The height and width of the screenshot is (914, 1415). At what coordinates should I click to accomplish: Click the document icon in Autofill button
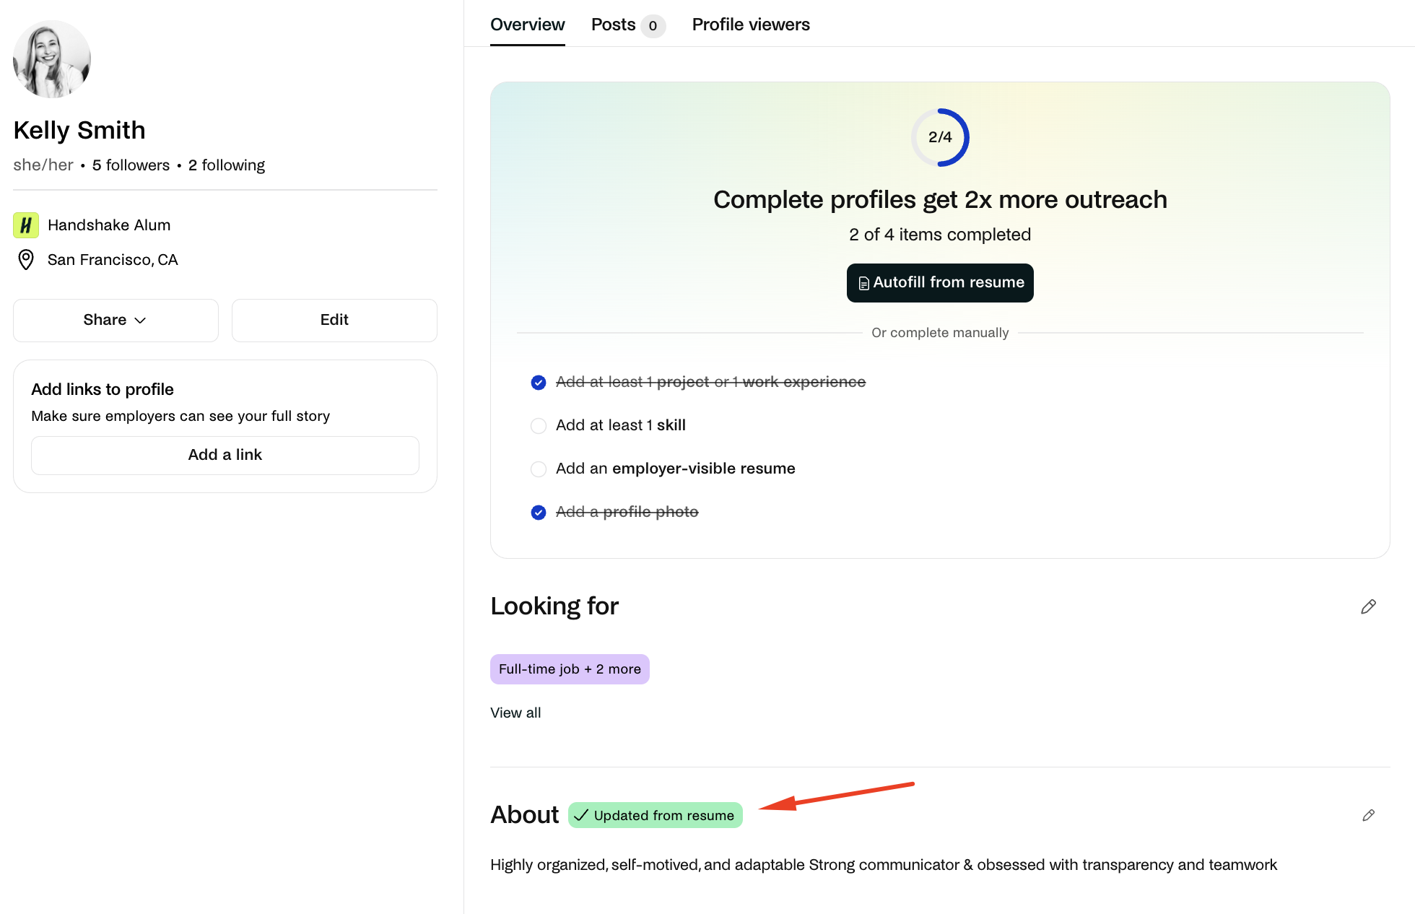863,283
